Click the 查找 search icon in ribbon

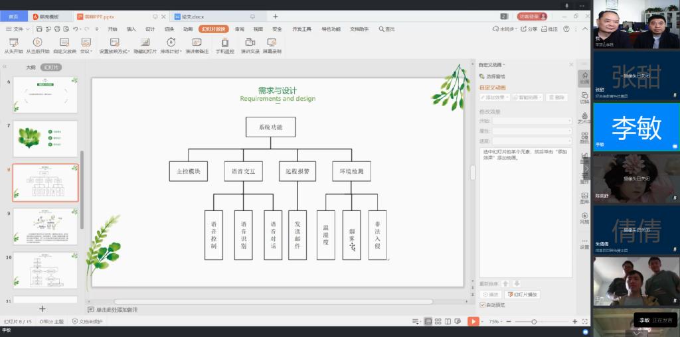pyautogui.click(x=386, y=29)
